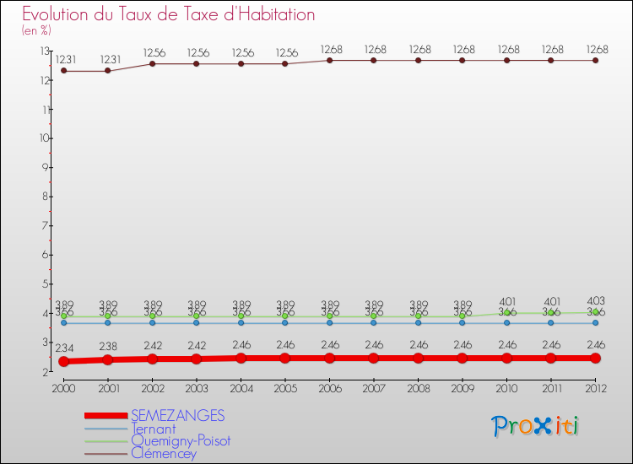Click the 2010 x-axis year label
The width and height of the screenshot is (633, 464).
pyautogui.click(x=507, y=388)
